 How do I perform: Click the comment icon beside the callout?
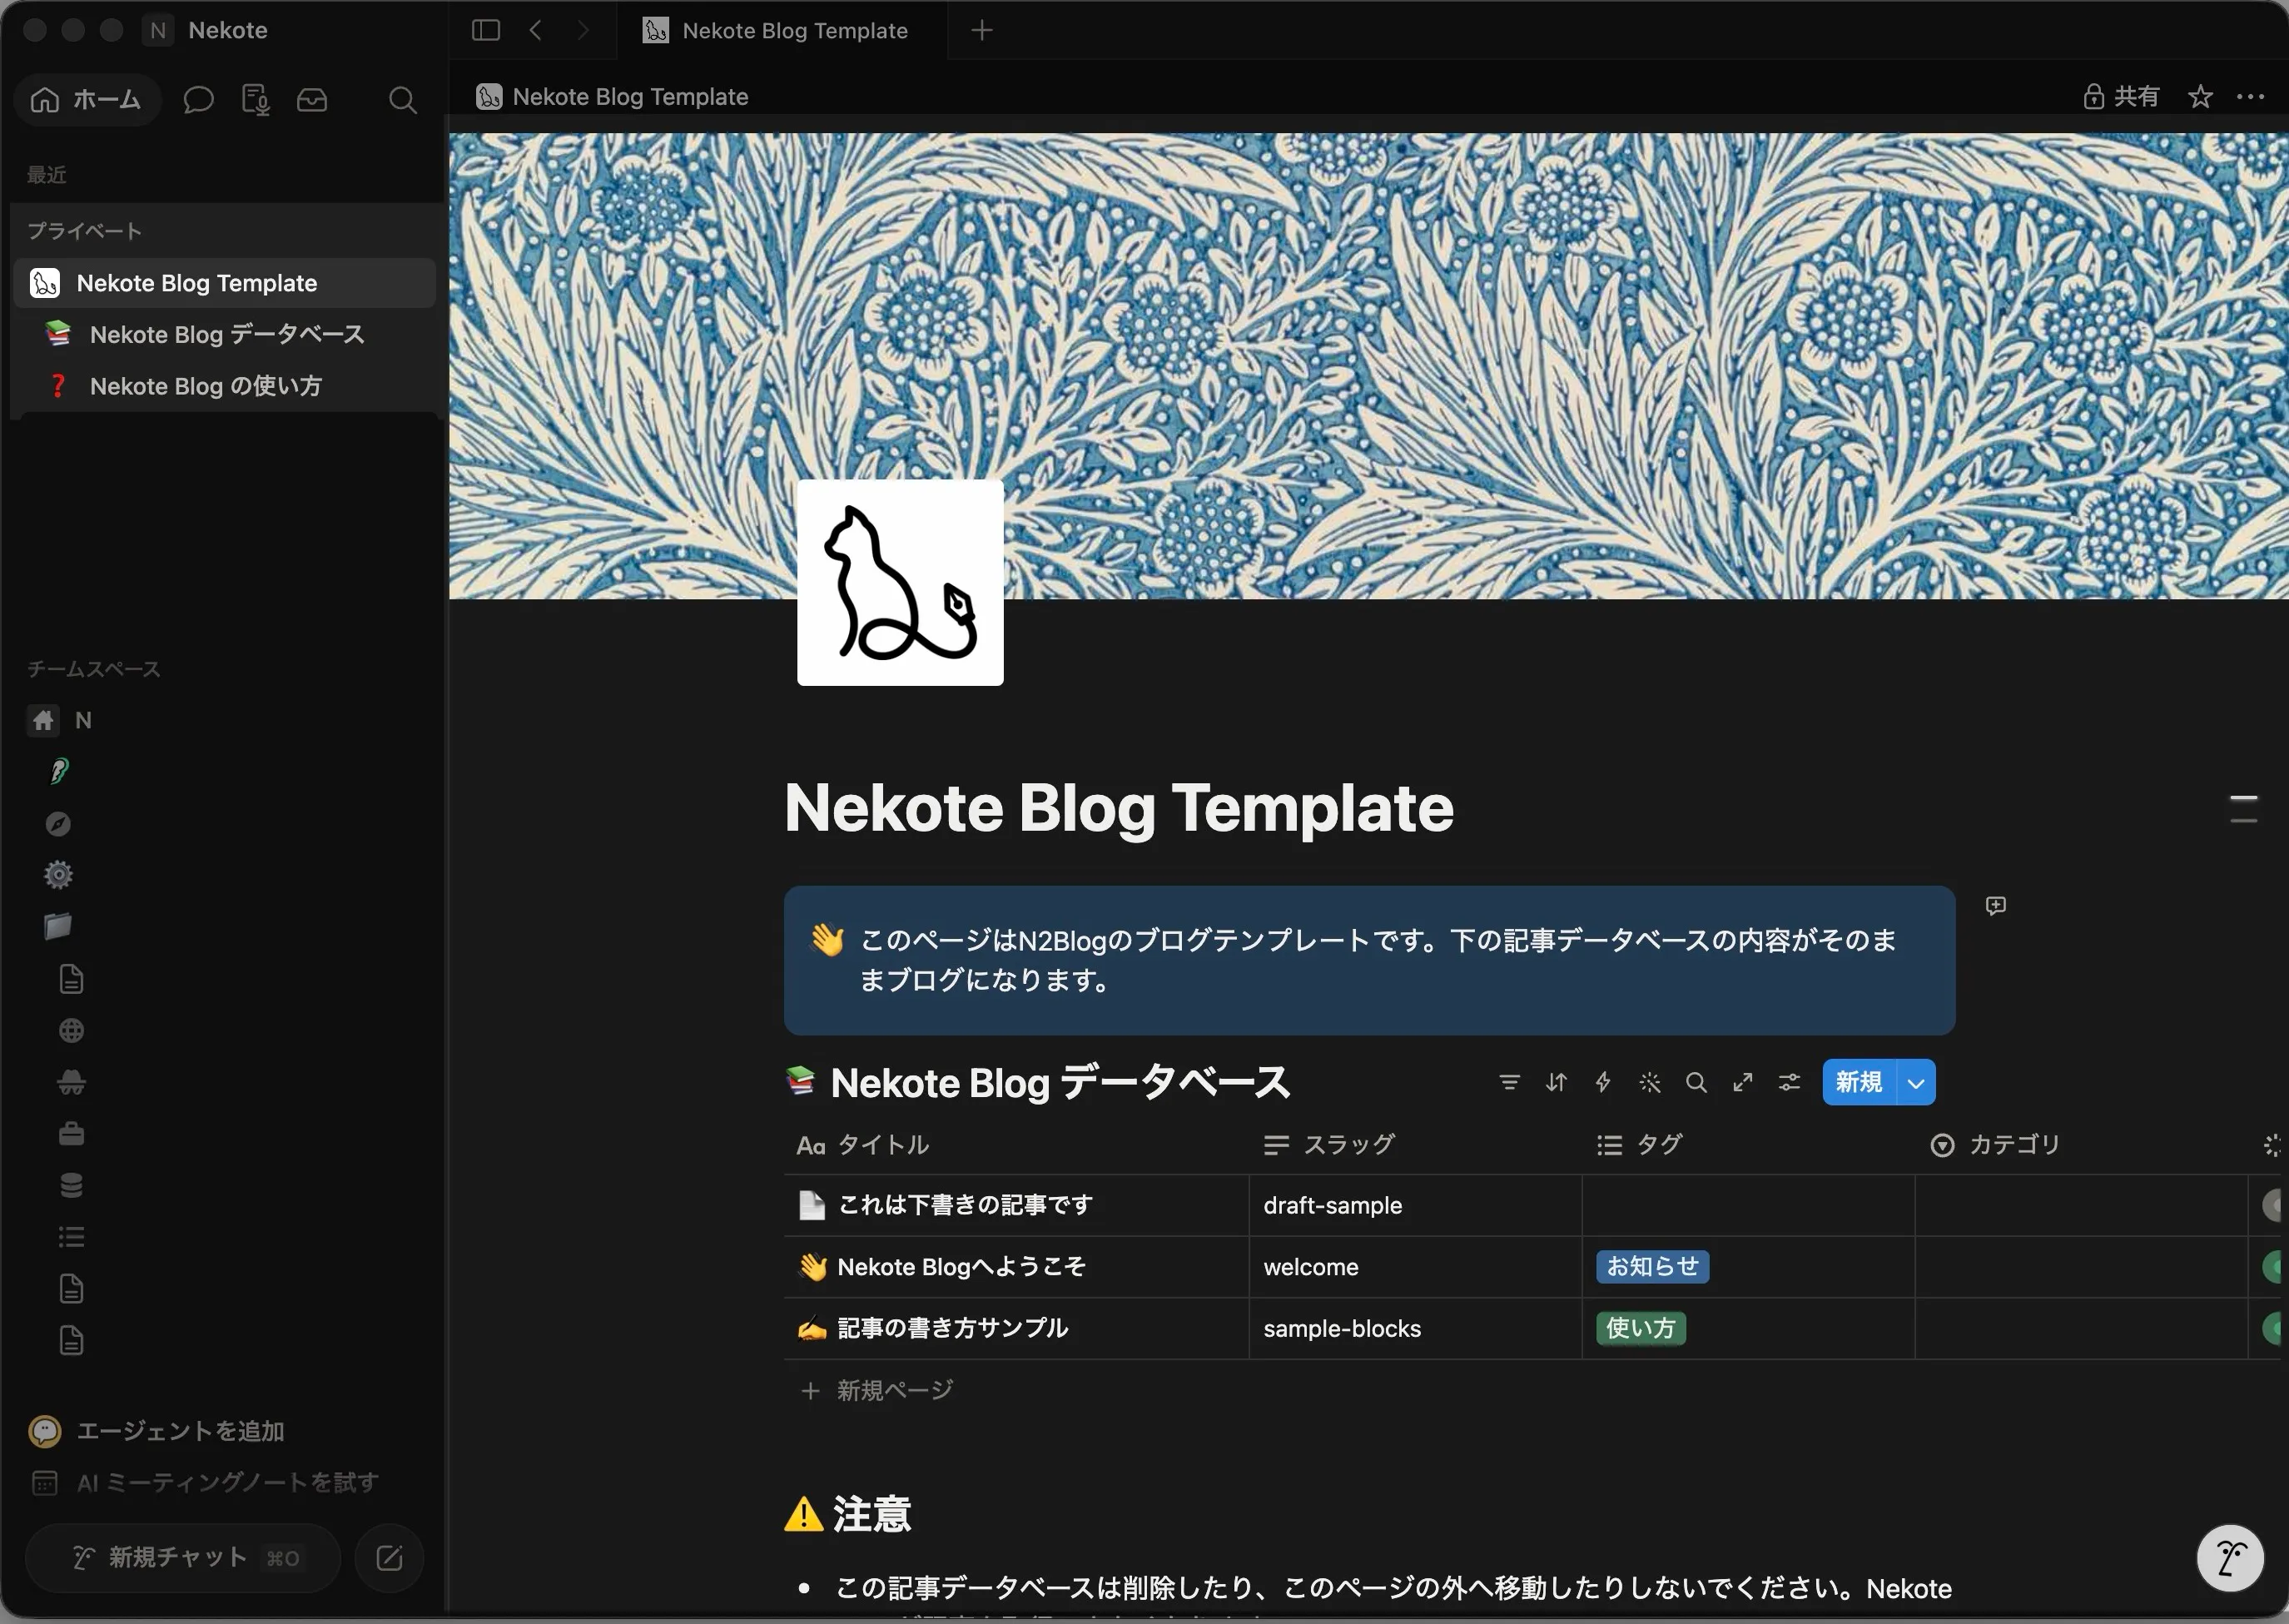[x=1996, y=905]
